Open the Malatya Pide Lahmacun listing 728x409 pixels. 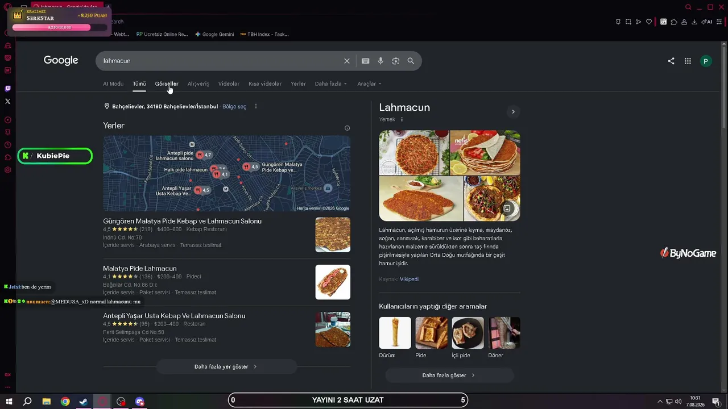coord(140,268)
